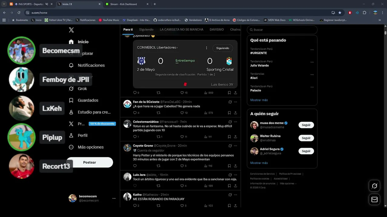387x217 pixels.
Task: Open more options on the CONMEBOL match card
Action: (207, 48)
